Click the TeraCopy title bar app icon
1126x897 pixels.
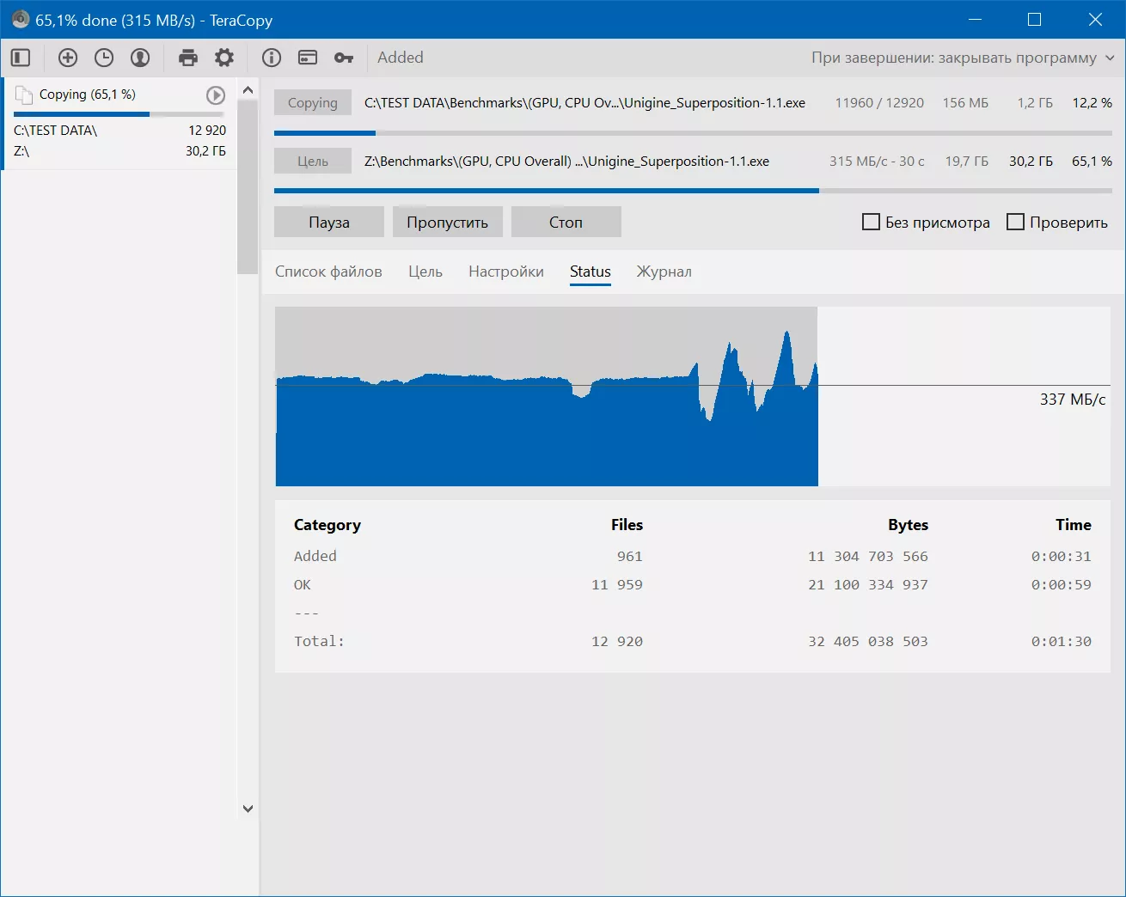(20, 19)
